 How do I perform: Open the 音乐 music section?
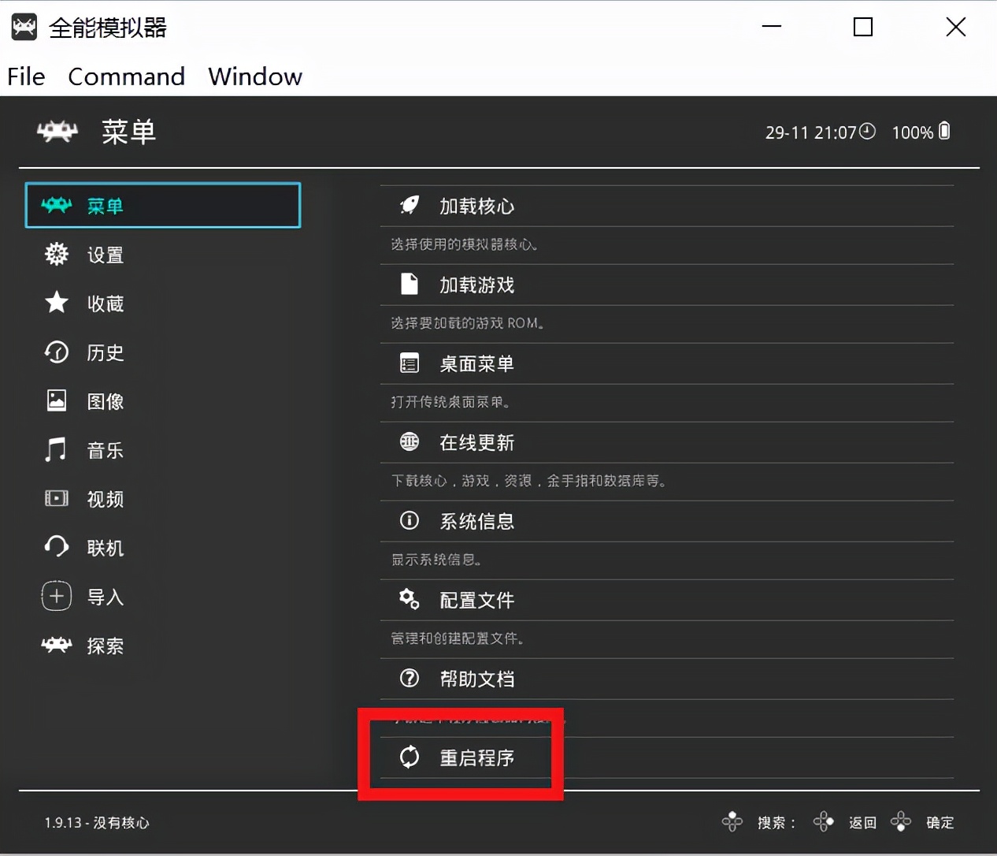click(x=104, y=450)
